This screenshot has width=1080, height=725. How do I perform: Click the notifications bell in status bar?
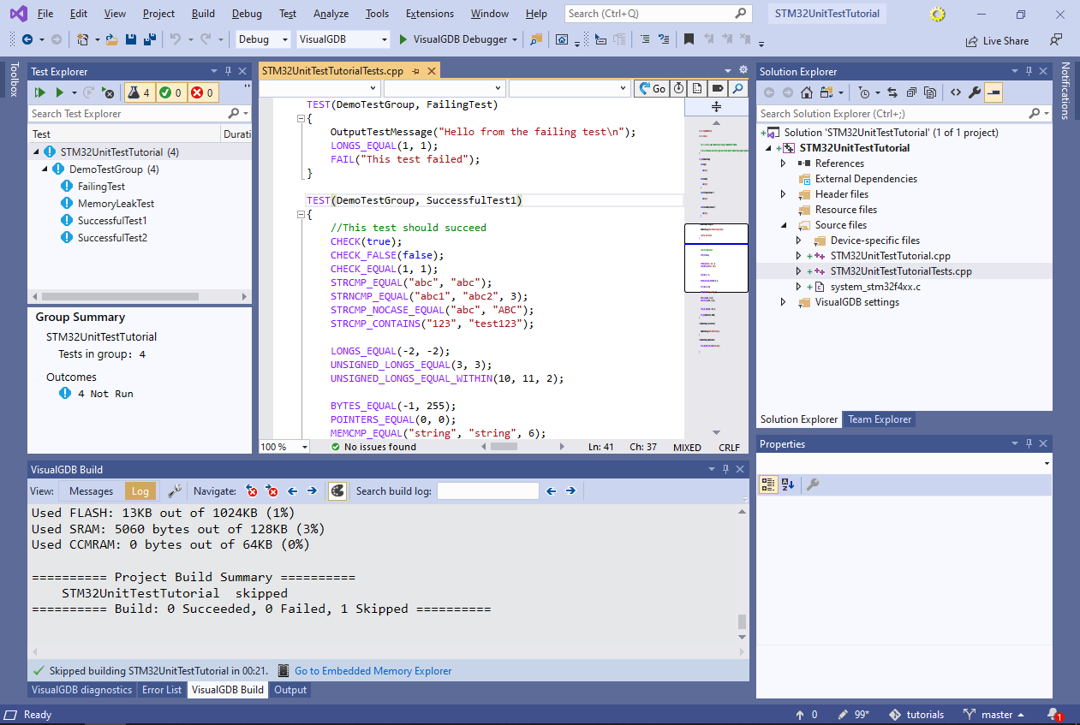1053,715
